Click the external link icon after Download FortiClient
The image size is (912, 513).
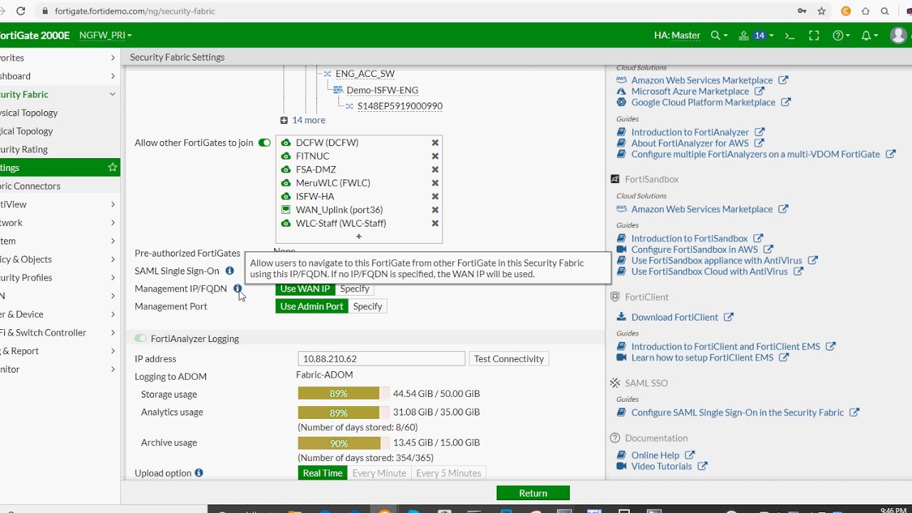pyautogui.click(x=728, y=317)
